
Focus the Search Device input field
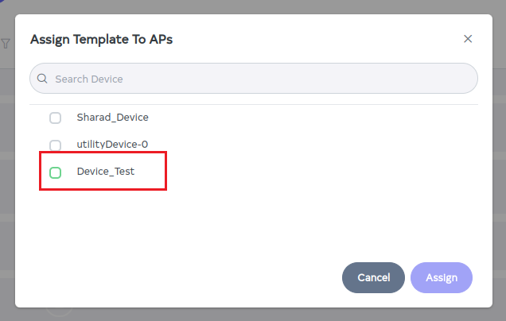(255, 79)
